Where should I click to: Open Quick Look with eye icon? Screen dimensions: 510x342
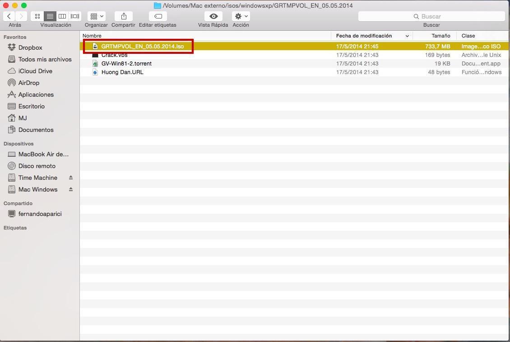tap(213, 16)
